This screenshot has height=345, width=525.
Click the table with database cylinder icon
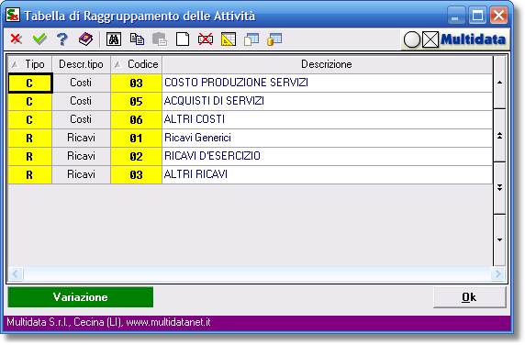[274, 39]
